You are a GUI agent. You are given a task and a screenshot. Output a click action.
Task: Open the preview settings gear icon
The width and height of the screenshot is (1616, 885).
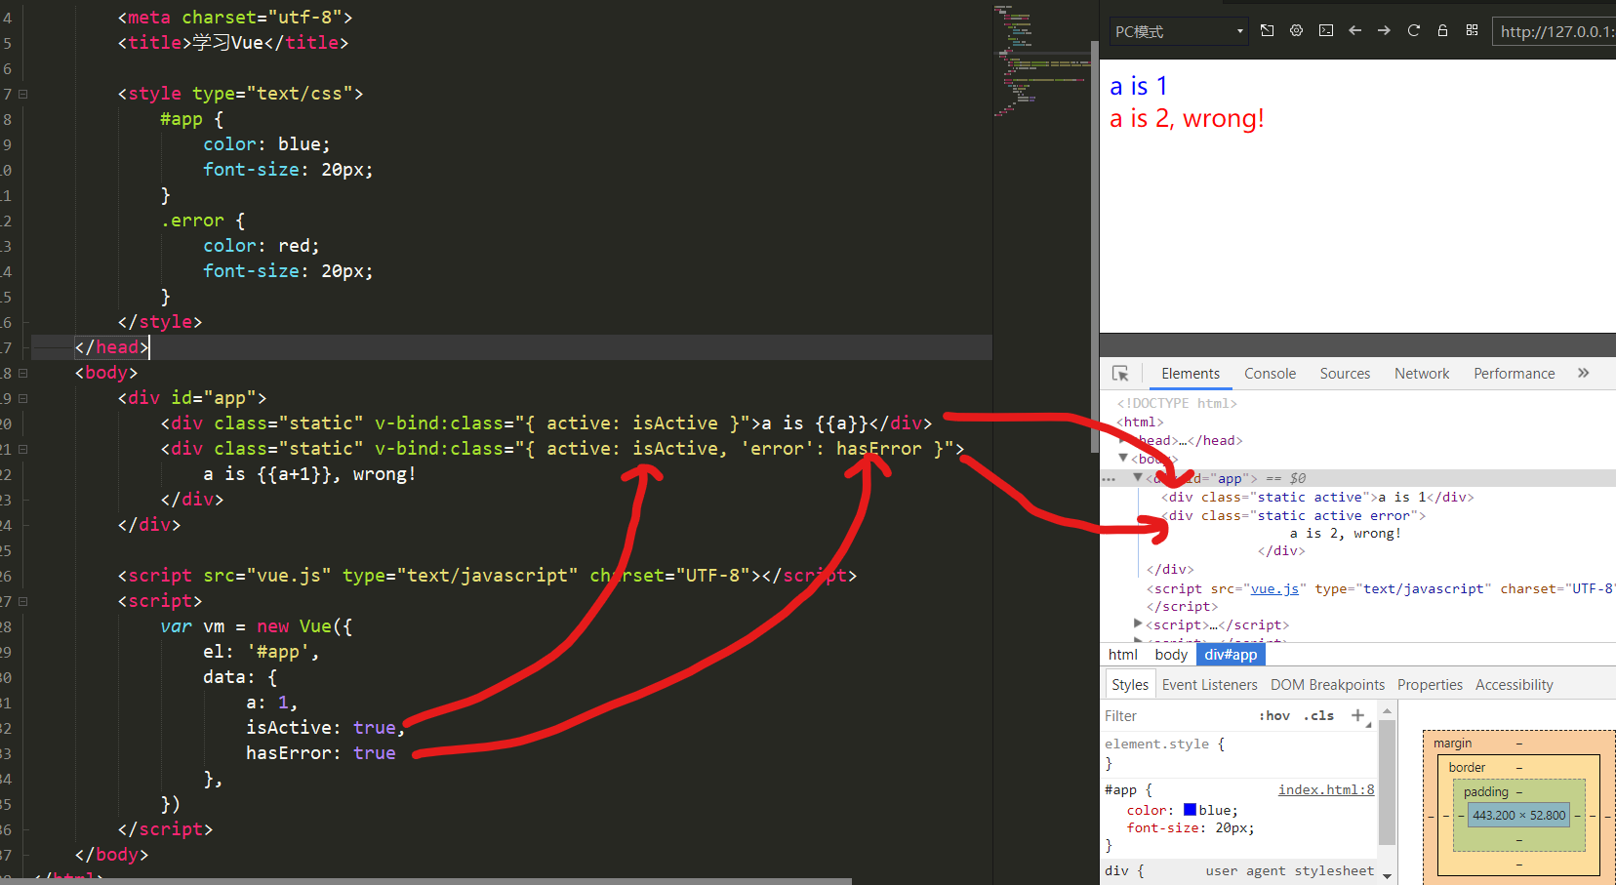click(x=1296, y=30)
